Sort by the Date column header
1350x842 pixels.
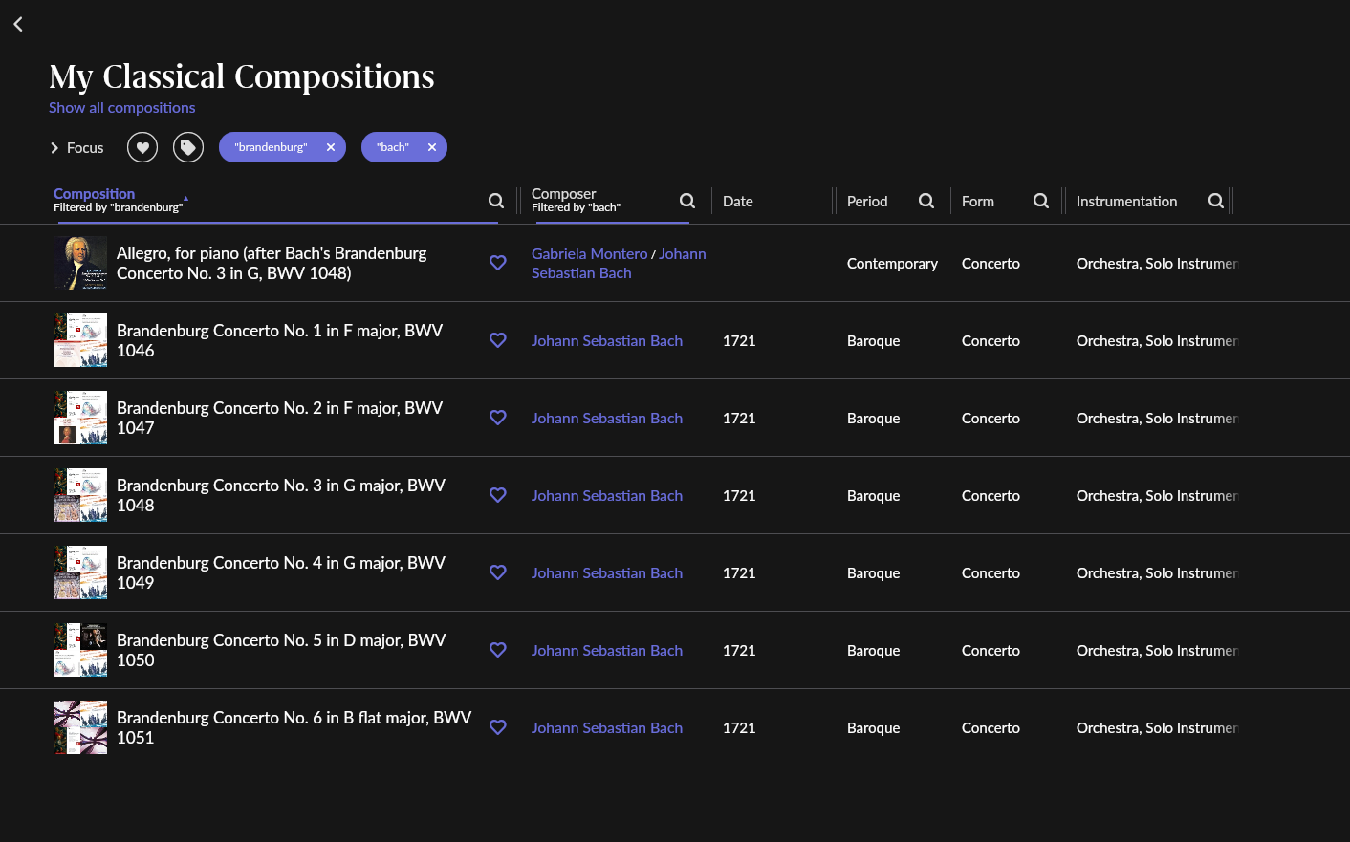pos(738,202)
